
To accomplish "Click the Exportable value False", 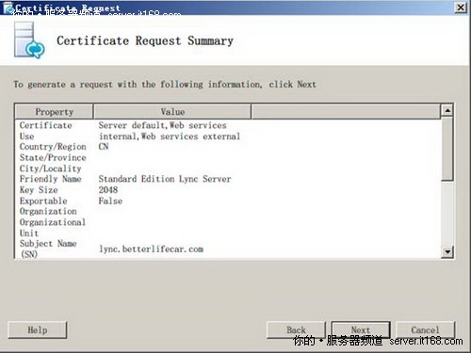I will [x=110, y=201].
